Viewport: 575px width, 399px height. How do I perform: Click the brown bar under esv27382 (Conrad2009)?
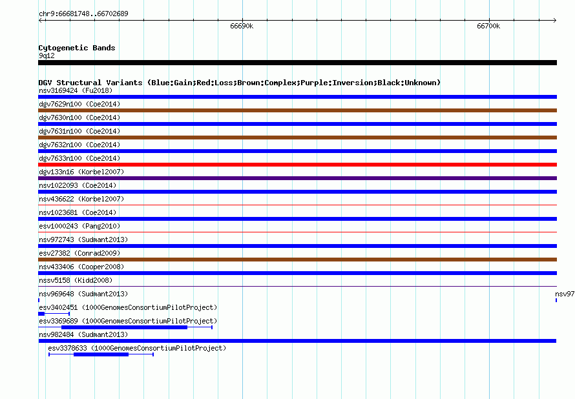[297, 260]
